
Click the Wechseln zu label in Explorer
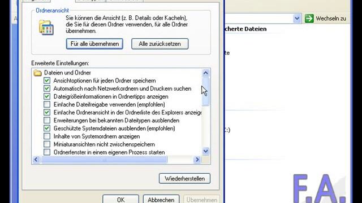(331, 19)
